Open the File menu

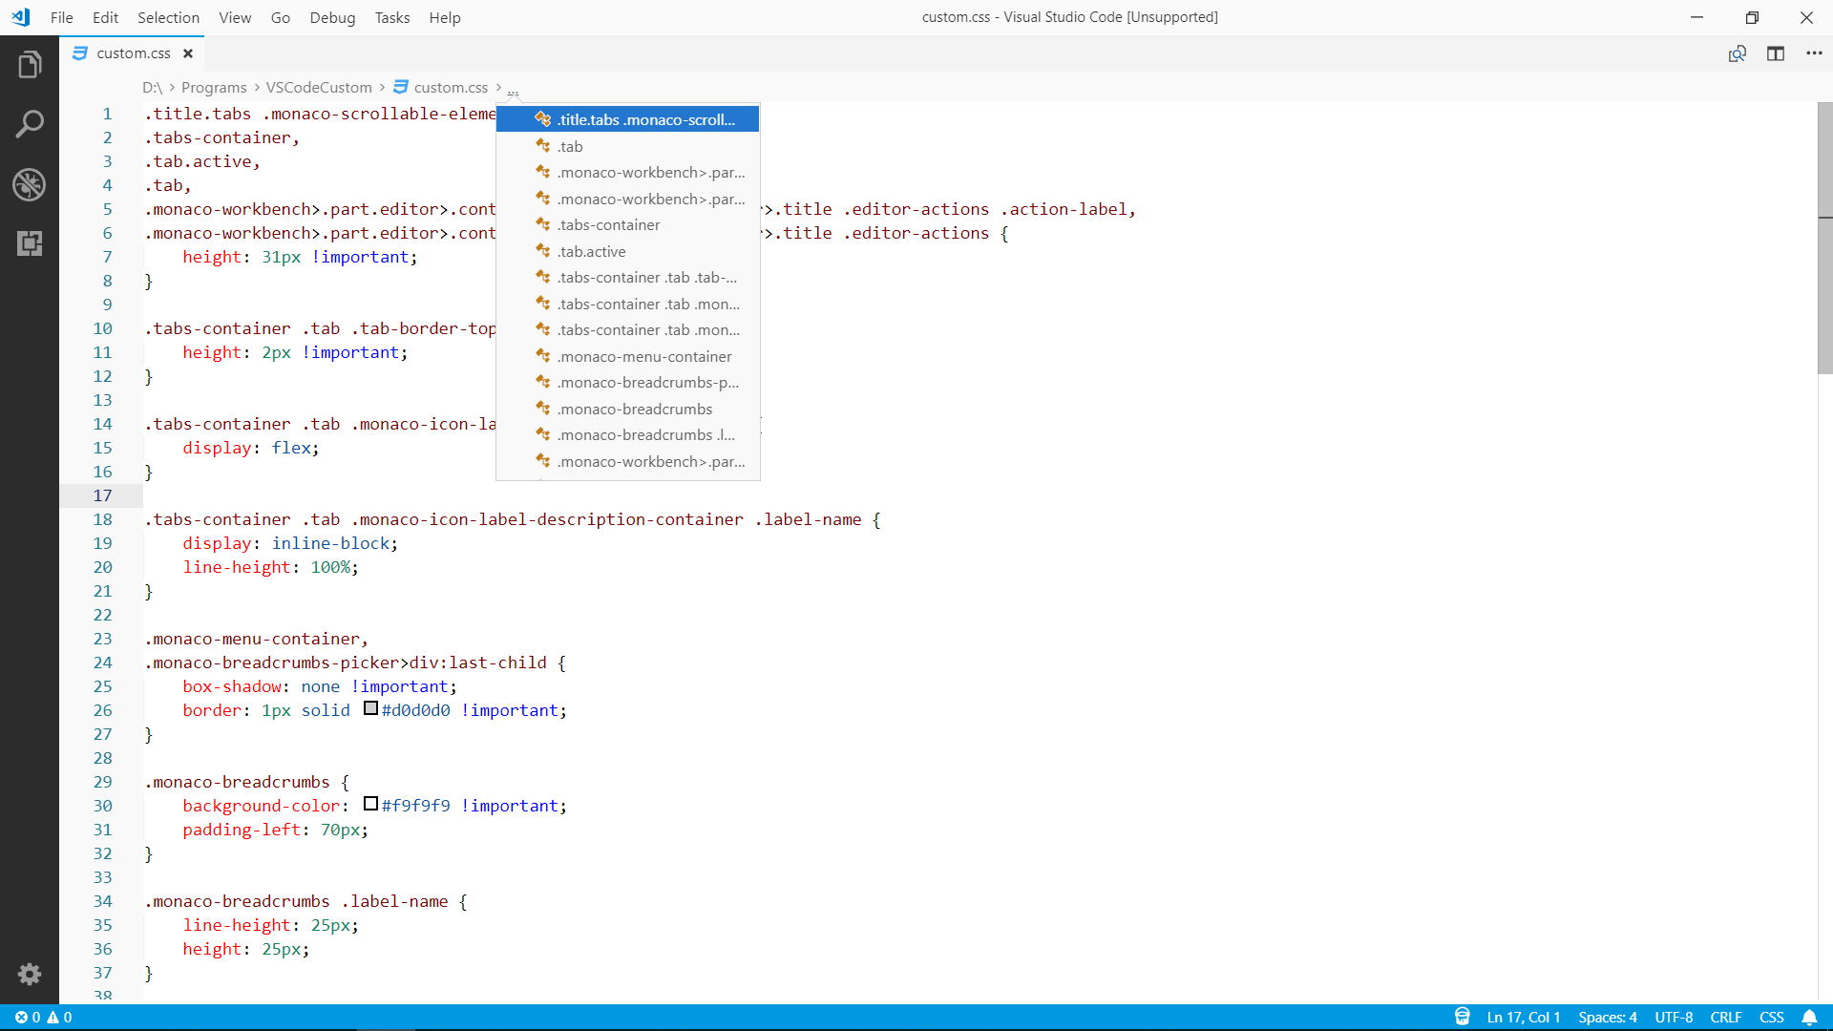pyautogui.click(x=62, y=17)
